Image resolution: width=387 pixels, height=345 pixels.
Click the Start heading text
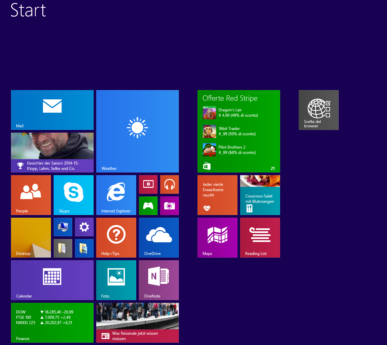(x=28, y=10)
